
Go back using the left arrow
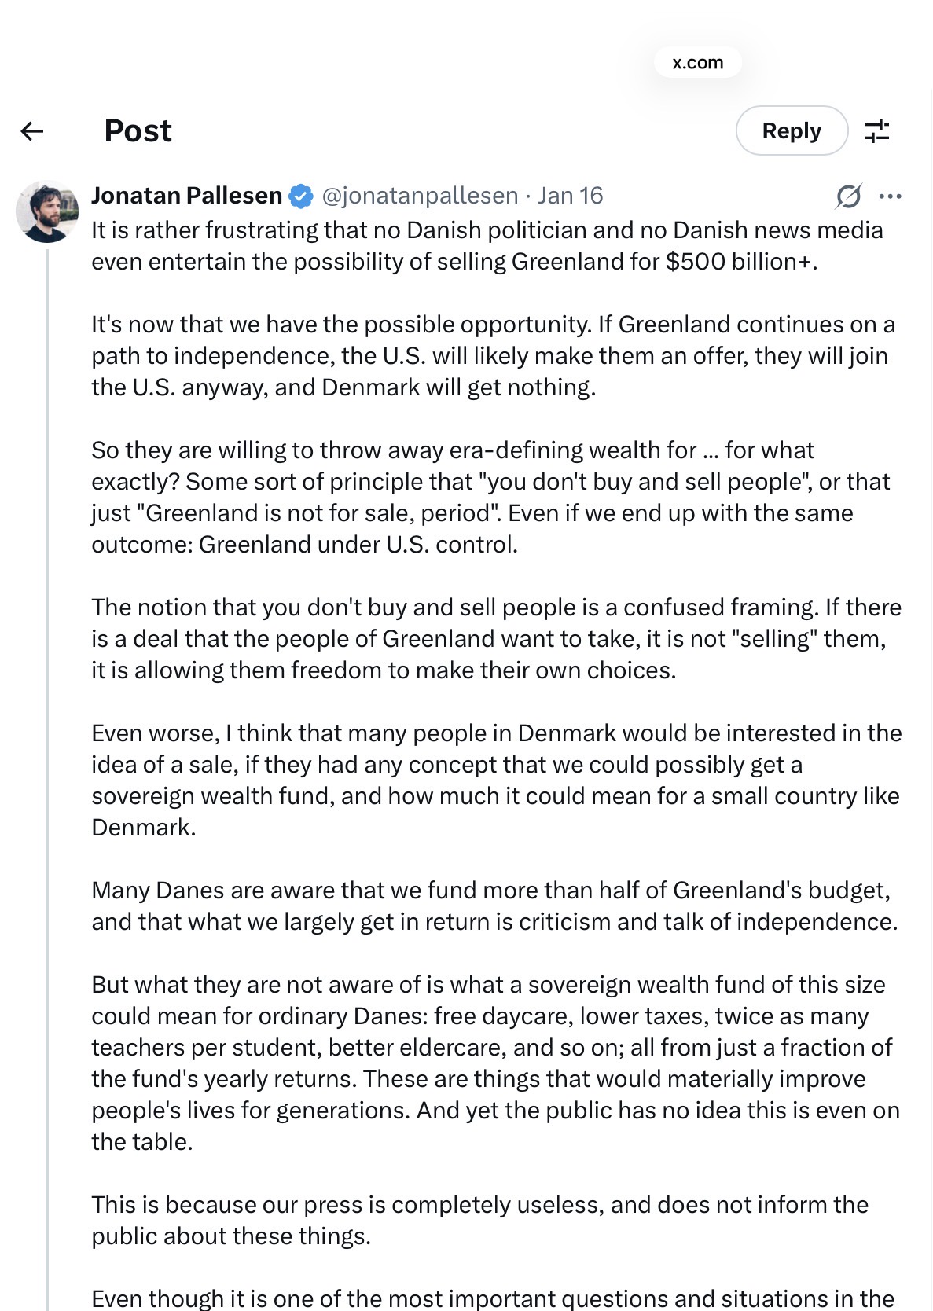coord(32,131)
